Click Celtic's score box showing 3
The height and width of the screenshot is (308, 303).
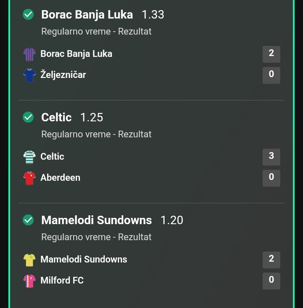tap(271, 157)
